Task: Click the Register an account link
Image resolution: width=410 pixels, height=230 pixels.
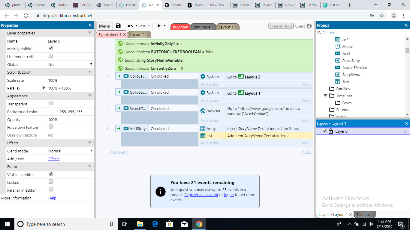Action: [201, 195]
